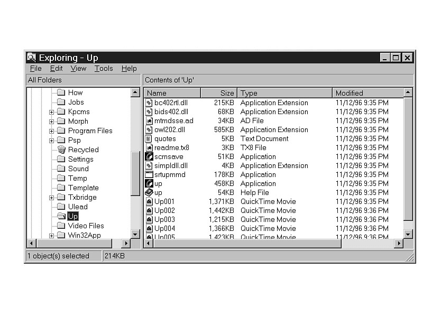
Task: Click the open Up folder icon
Action: pos(61,216)
